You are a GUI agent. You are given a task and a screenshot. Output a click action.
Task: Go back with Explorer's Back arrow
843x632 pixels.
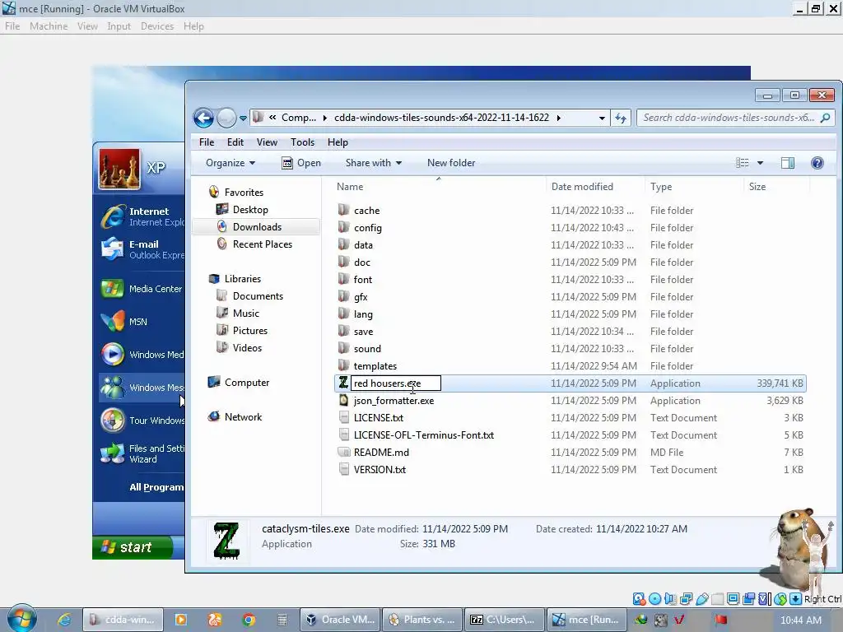point(203,118)
